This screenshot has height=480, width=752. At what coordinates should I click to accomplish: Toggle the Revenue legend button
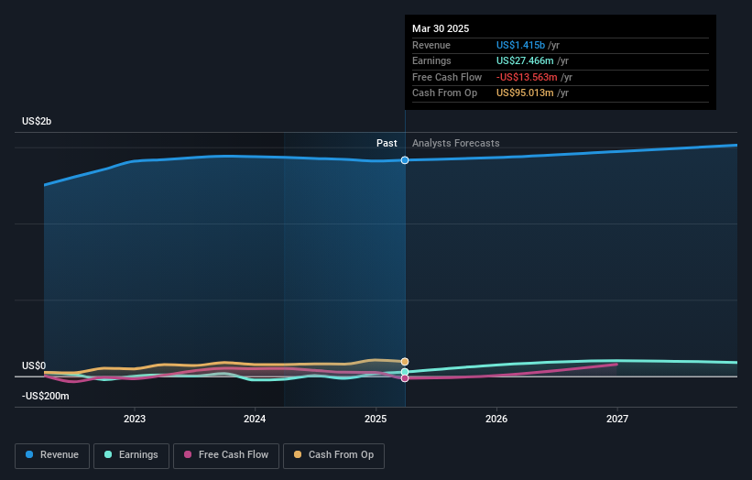pos(52,455)
